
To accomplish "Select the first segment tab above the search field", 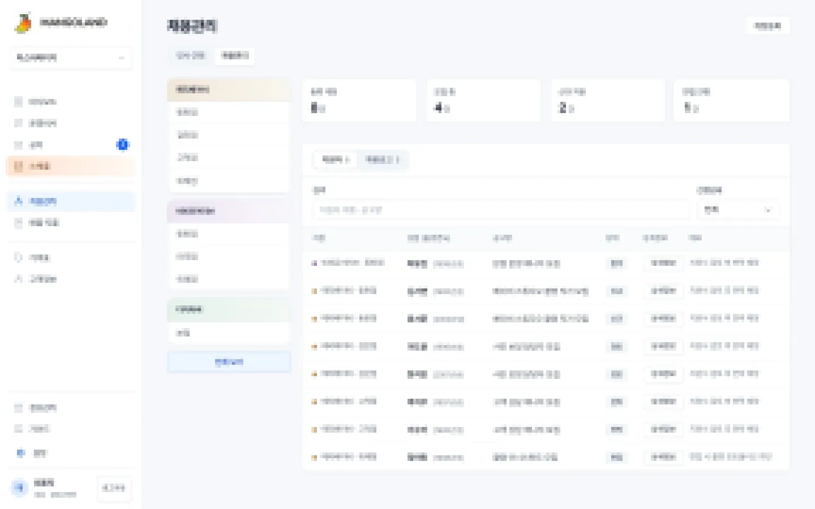I will (x=336, y=160).
